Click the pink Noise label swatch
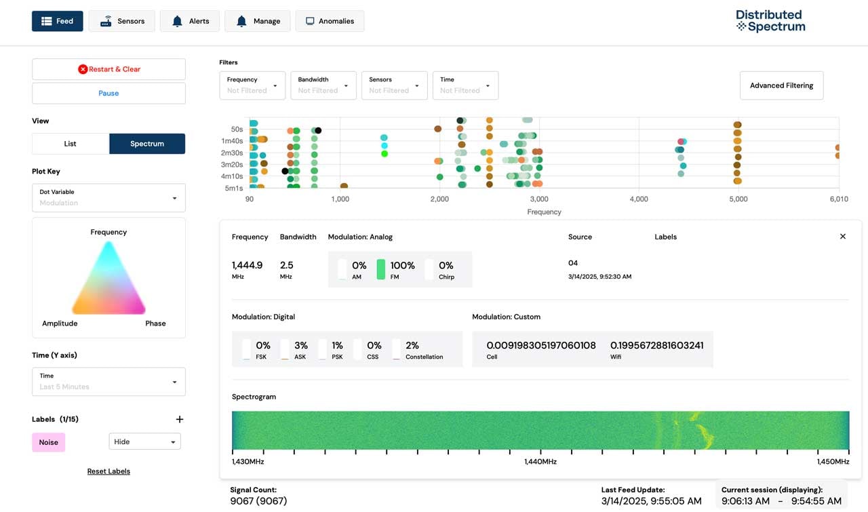 tap(48, 442)
